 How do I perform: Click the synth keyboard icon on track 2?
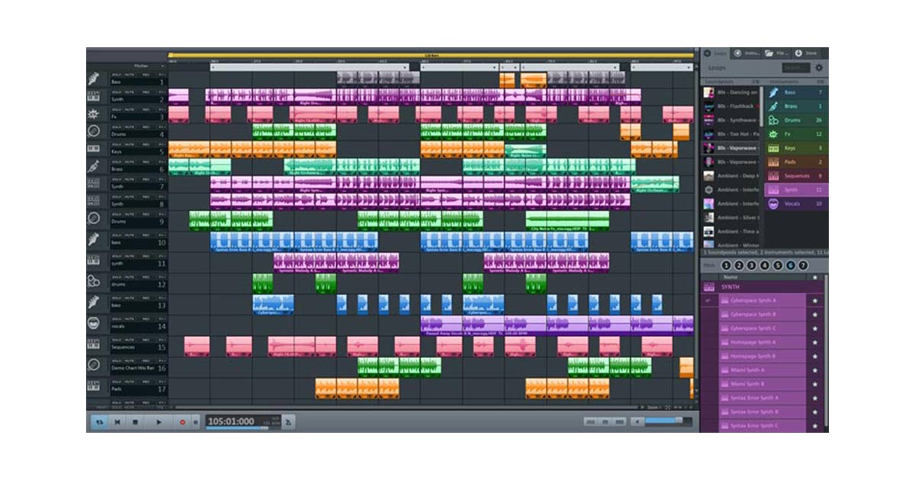(94, 97)
